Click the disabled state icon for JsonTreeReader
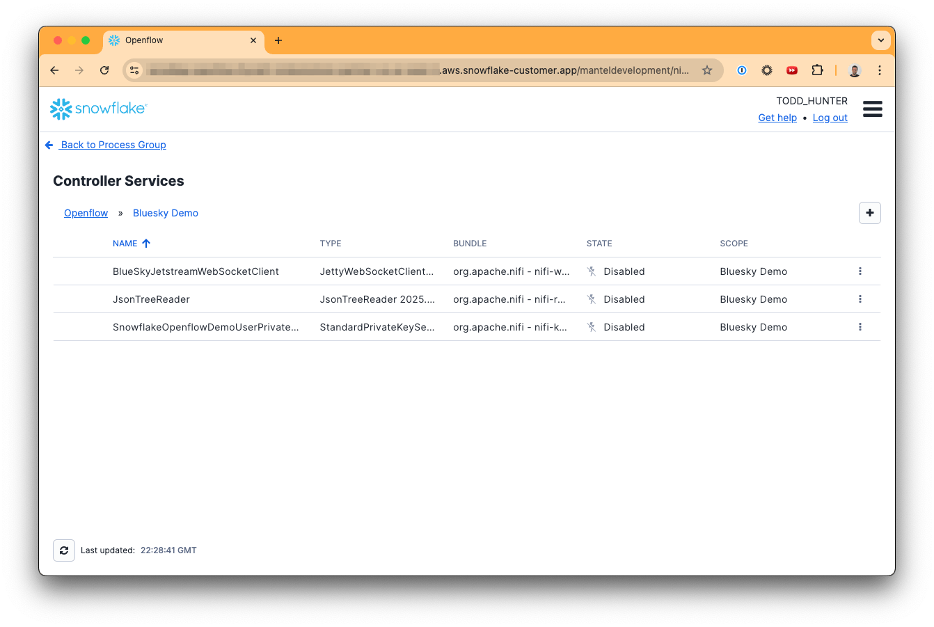 pyautogui.click(x=592, y=299)
